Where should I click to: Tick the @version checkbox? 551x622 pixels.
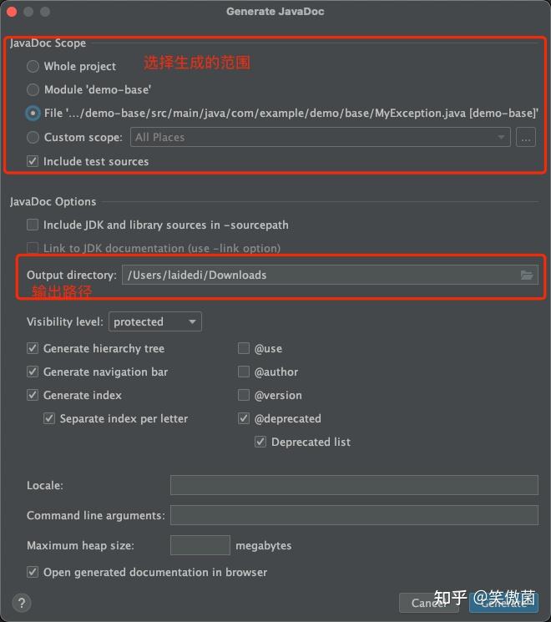(x=244, y=395)
